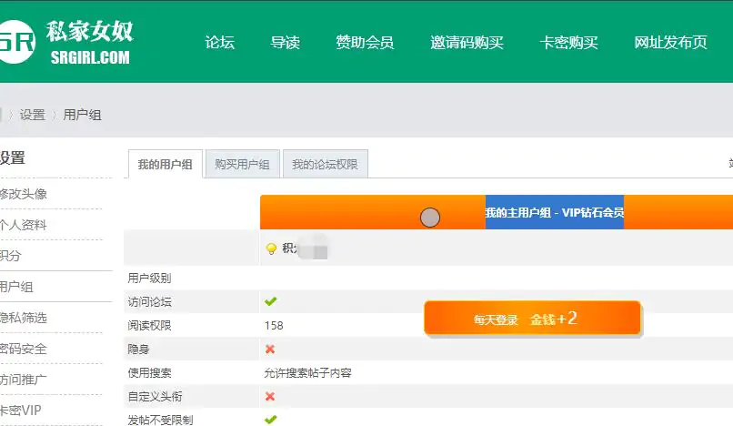
Task: Open the 导读 navigation item
Action: pos(286,43)
